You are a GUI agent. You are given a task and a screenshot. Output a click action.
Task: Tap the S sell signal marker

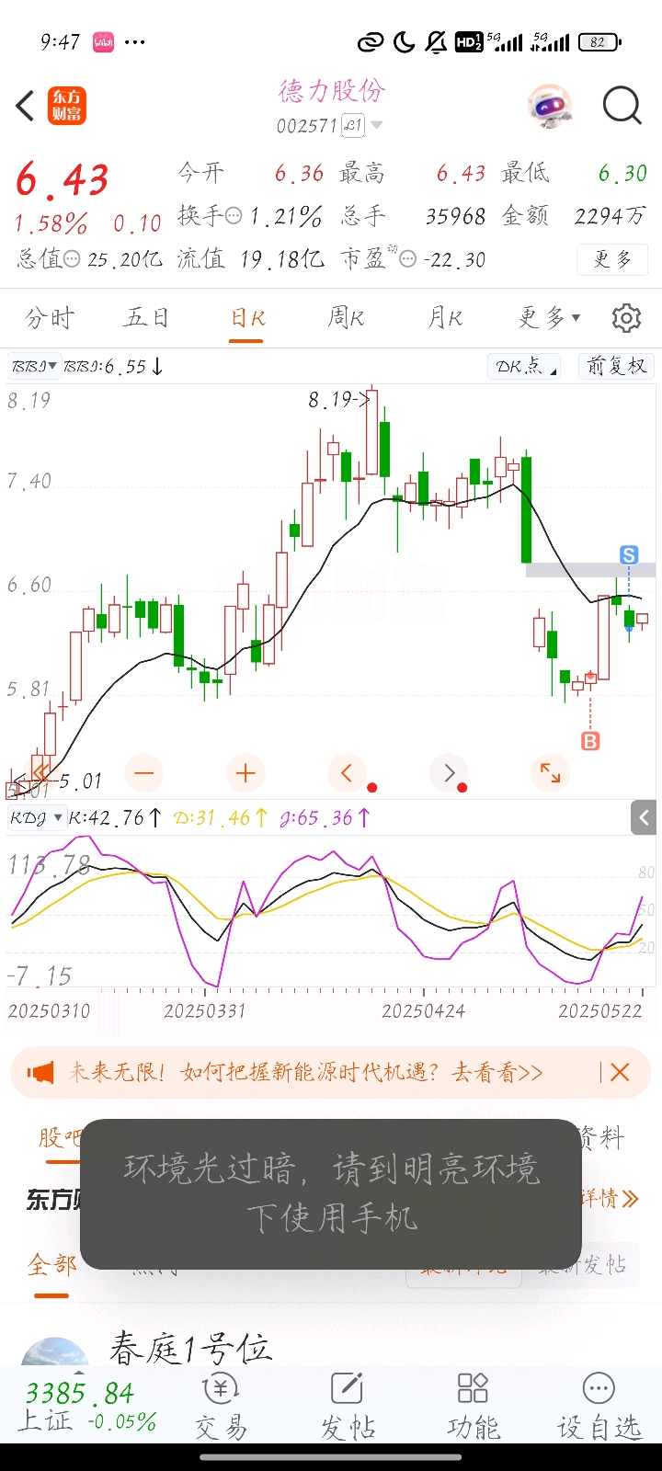point(629,554)
